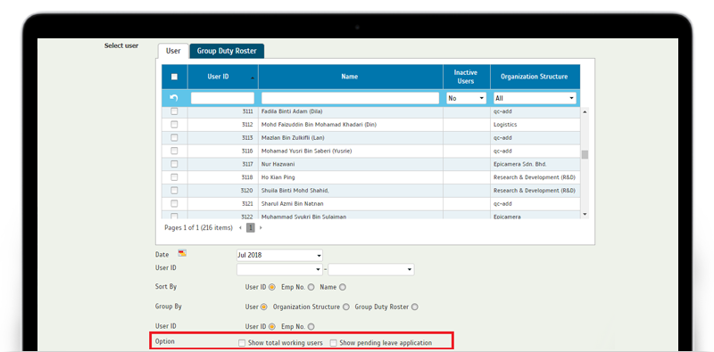Click page number 1 in pager

251,227
